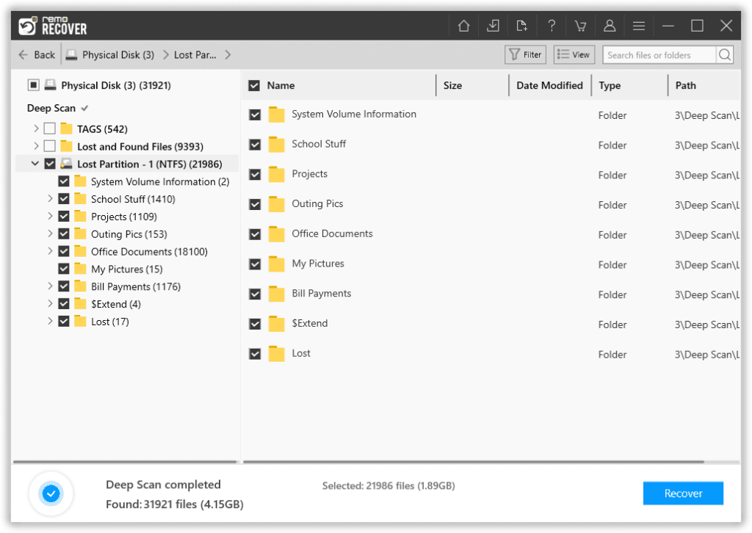The width and height of the screenshot is (752, 533).
Task: Open the shopping cart purchase icon
Action: click(580, 25)
